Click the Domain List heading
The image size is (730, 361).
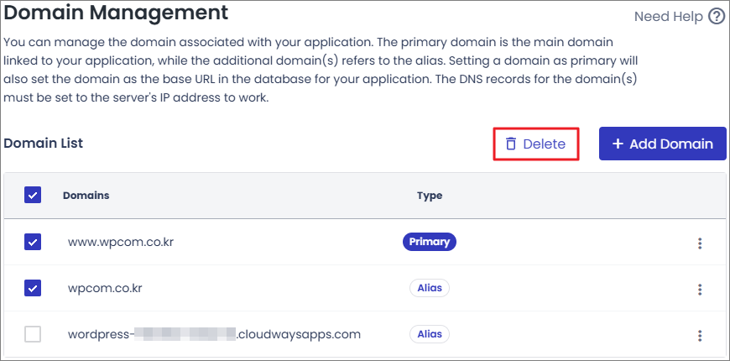[44, 143]
